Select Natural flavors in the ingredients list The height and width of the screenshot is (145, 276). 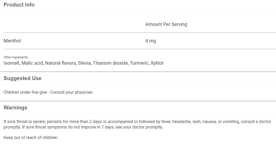pyautogui.click(x=60, y=63)
